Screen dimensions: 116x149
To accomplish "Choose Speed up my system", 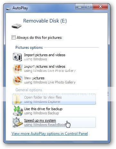I will pos(54,122).
